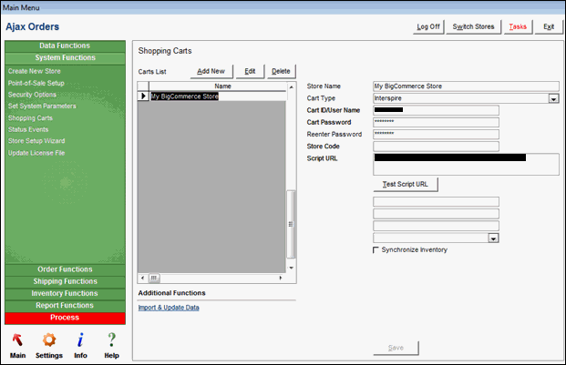Click into the Store Code field
This screenshot has width=566, height=365.
tap(436, 147)
